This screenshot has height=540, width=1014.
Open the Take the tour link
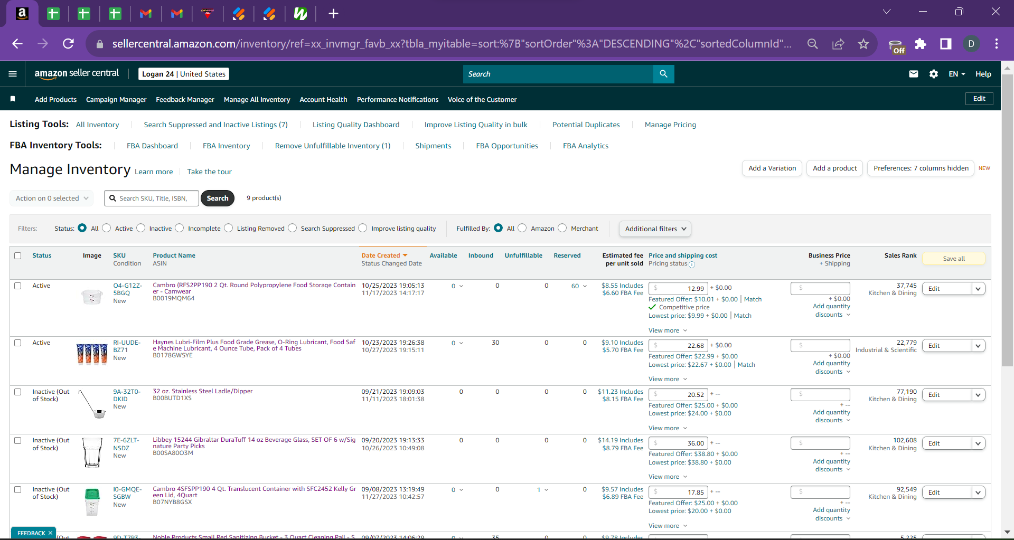click(x=209, y=172)
